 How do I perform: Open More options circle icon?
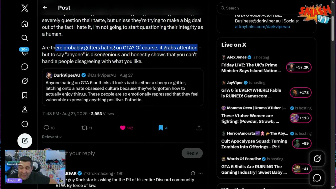pos(25,124)
